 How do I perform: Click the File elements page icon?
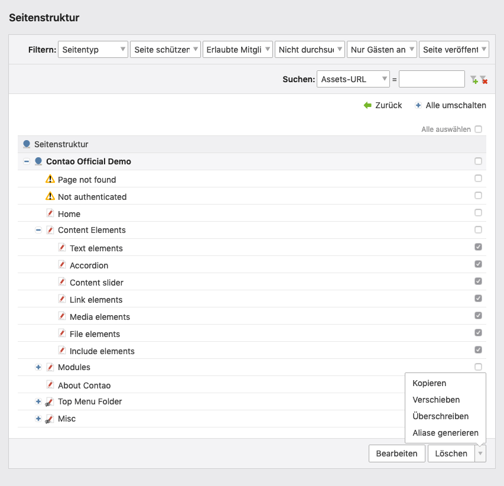(62, 333)
